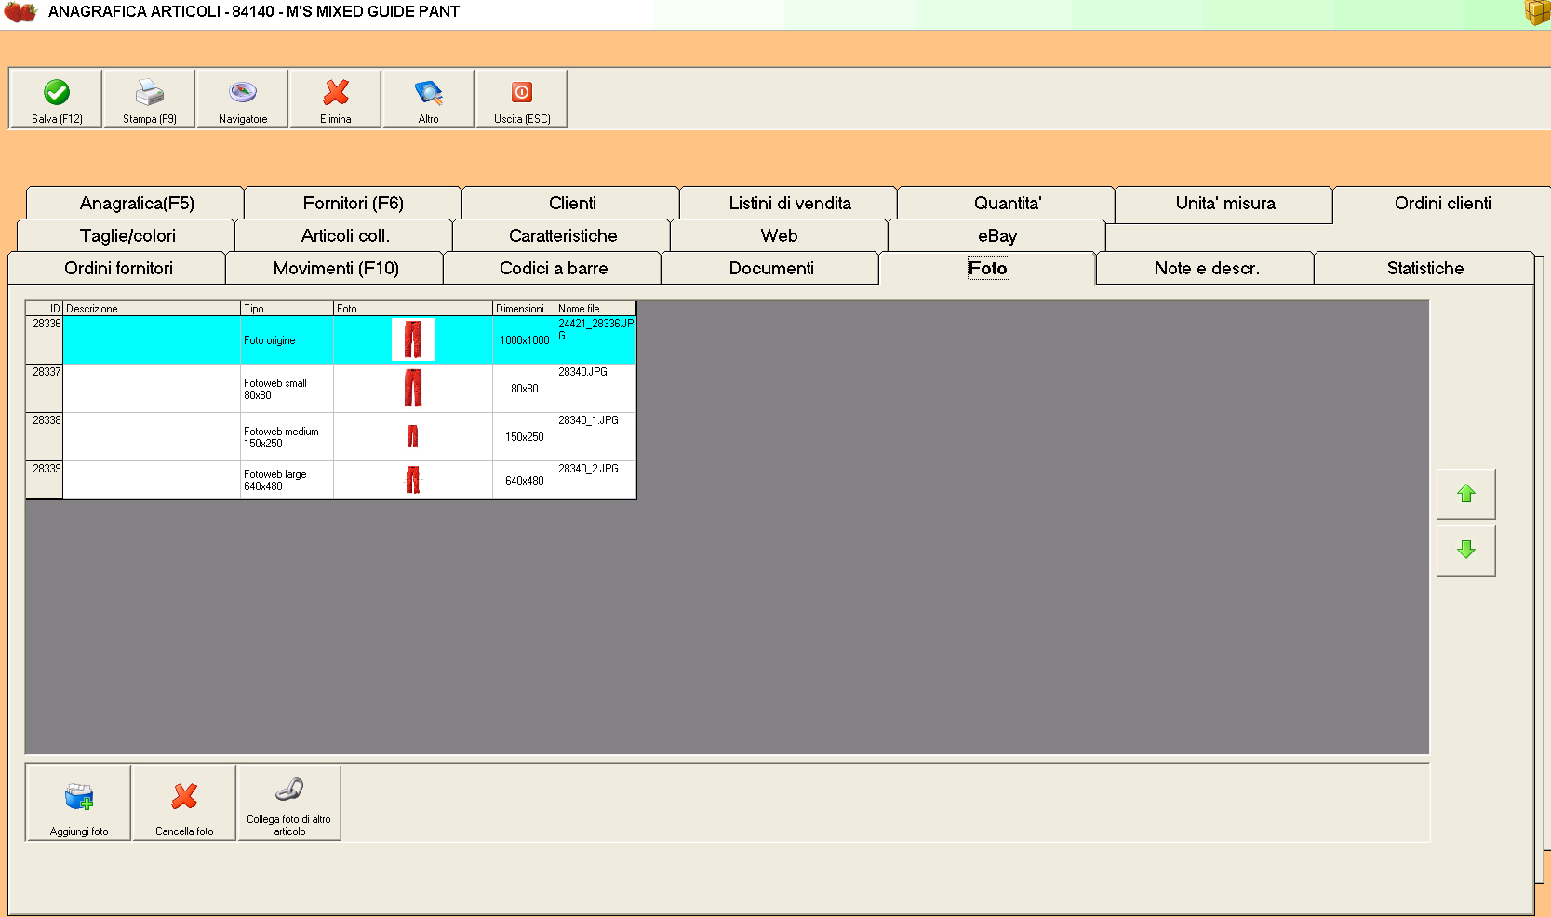Click the 80x80 dimensions cell

click(x=524, y=388)
